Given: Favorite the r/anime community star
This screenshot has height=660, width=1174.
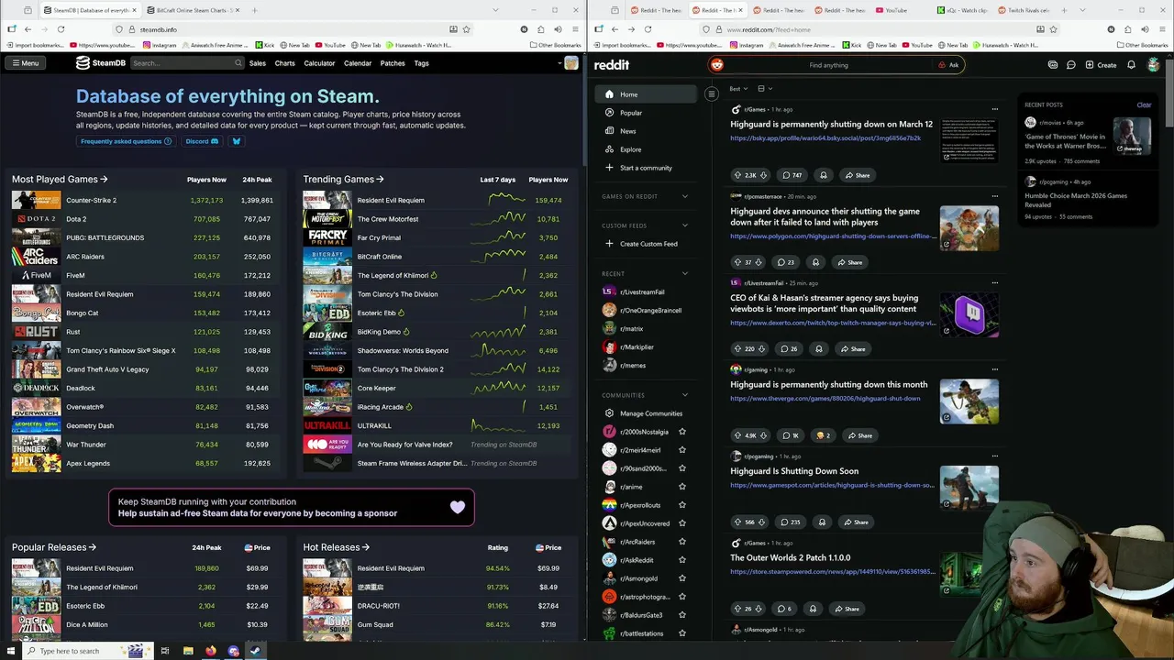Looking at the screenshot, I should pos(681,487).
